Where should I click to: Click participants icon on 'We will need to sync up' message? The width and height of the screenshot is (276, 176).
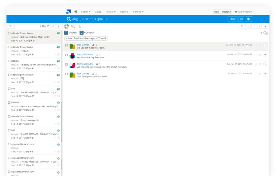coord(97,64)
